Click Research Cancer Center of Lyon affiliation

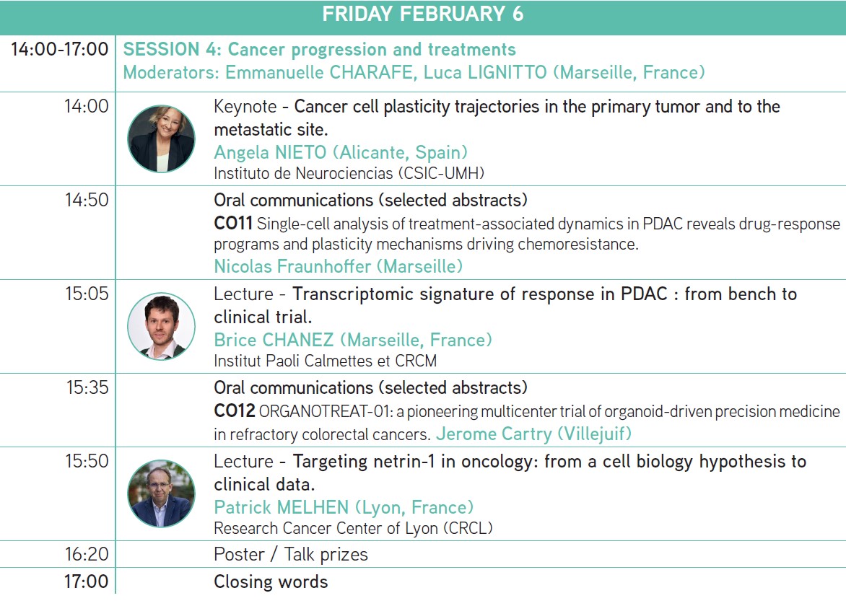click(353, 528)
